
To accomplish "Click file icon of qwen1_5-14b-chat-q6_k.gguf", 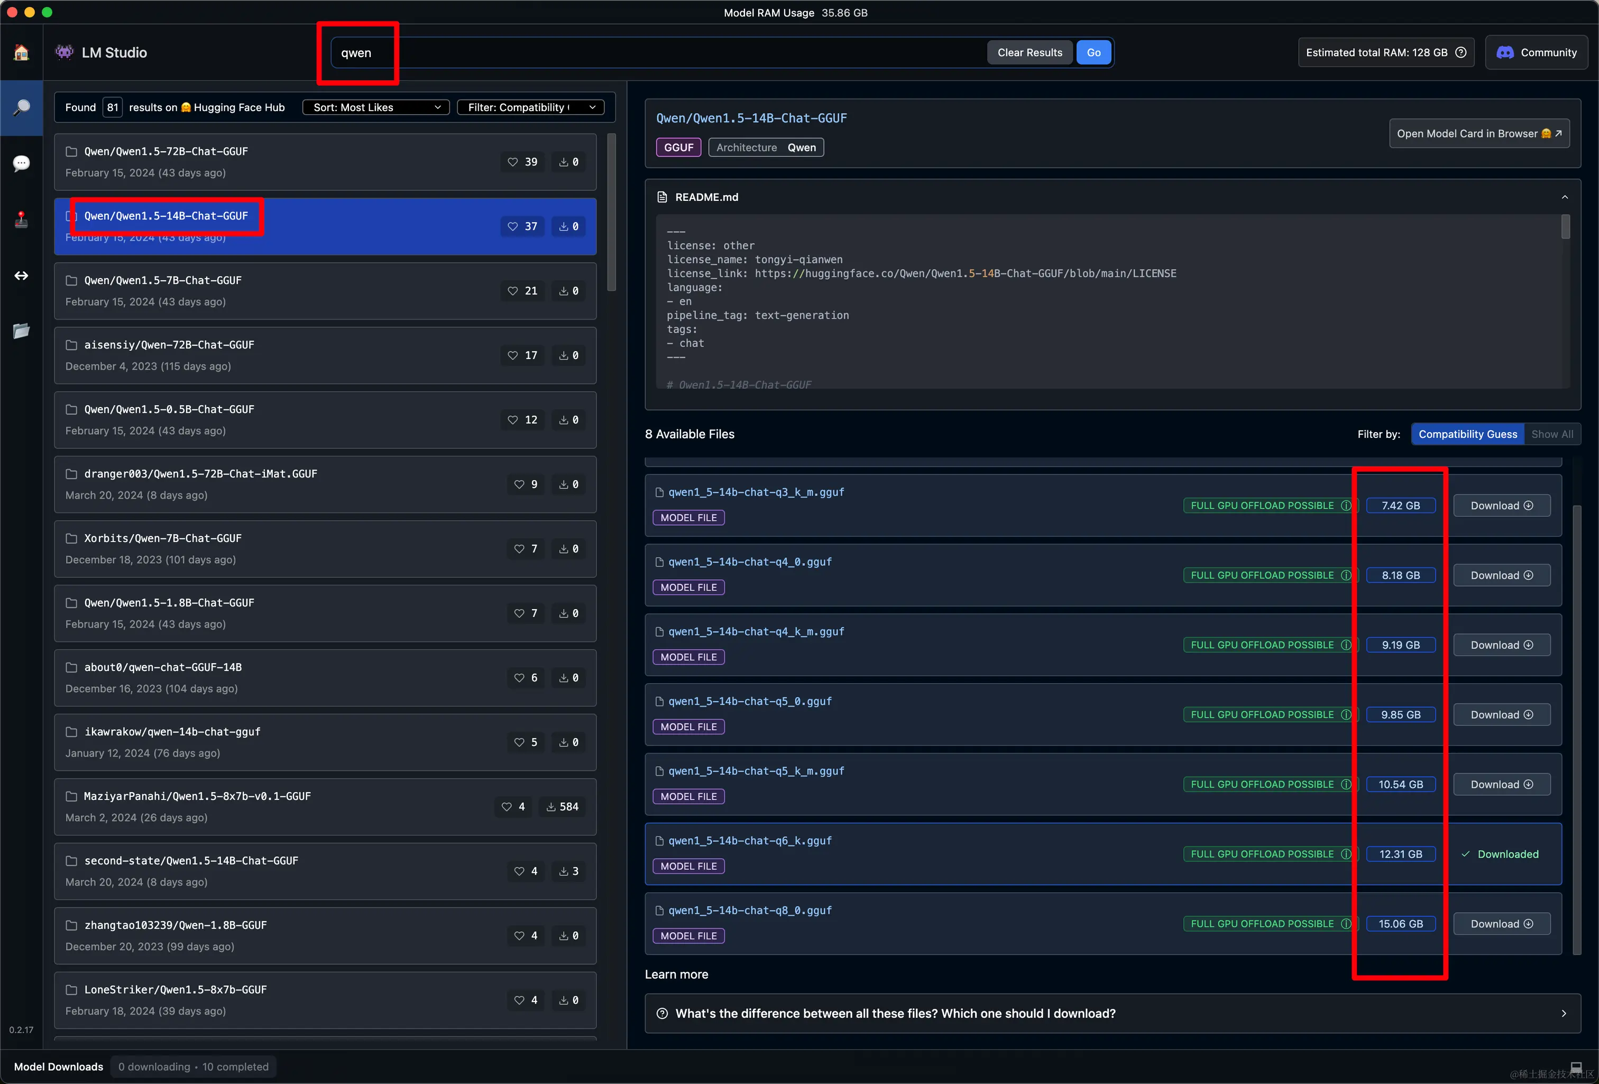I will click(x=659, y=840).
